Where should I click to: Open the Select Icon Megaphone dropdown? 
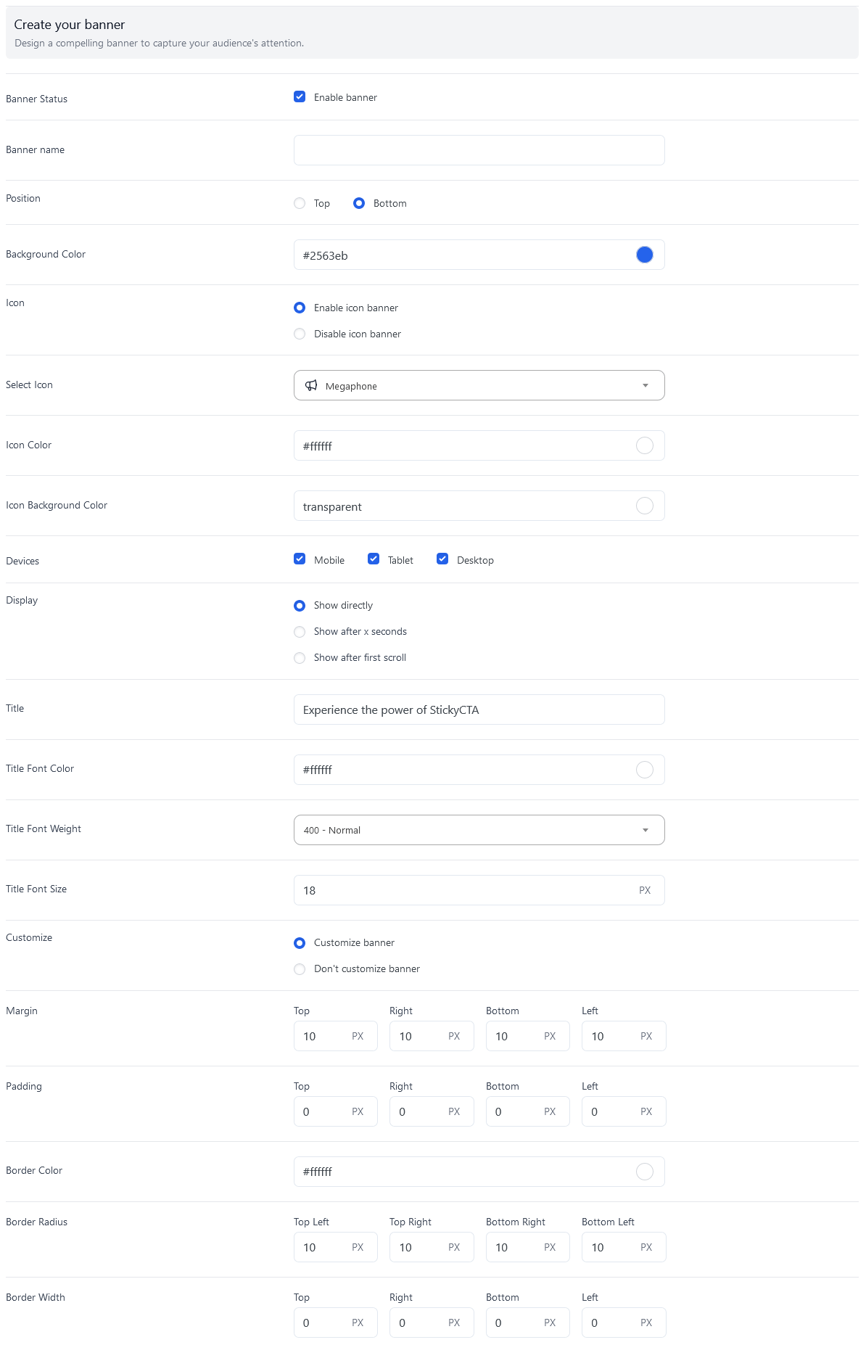tap(479, 385)
